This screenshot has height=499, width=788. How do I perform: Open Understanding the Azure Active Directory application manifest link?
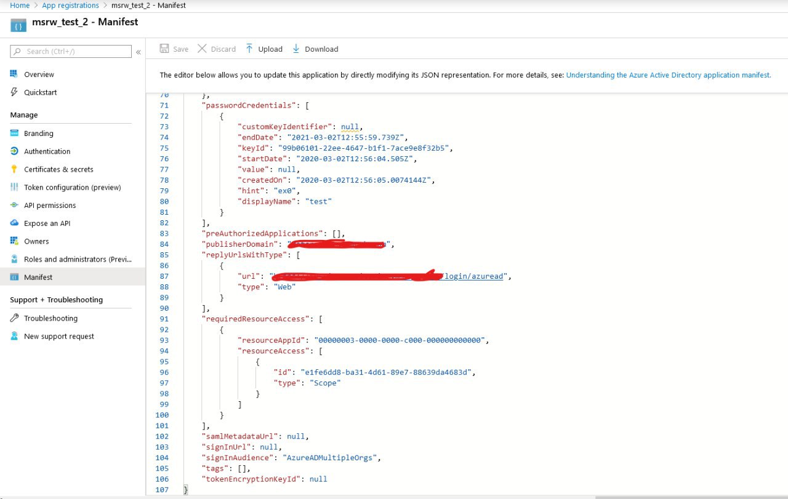[x=669, y=75]
